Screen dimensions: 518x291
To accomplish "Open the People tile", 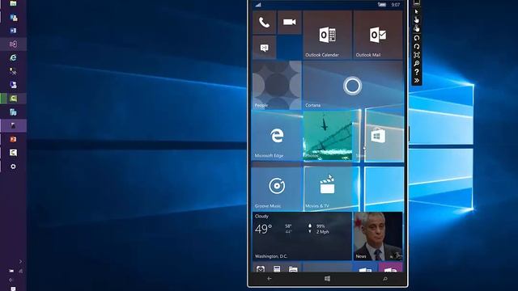I will point(277,85).
